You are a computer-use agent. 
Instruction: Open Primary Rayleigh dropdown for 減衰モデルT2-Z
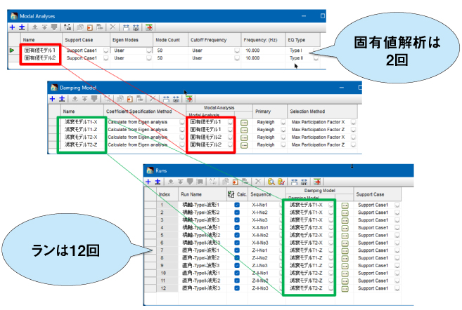283,145
